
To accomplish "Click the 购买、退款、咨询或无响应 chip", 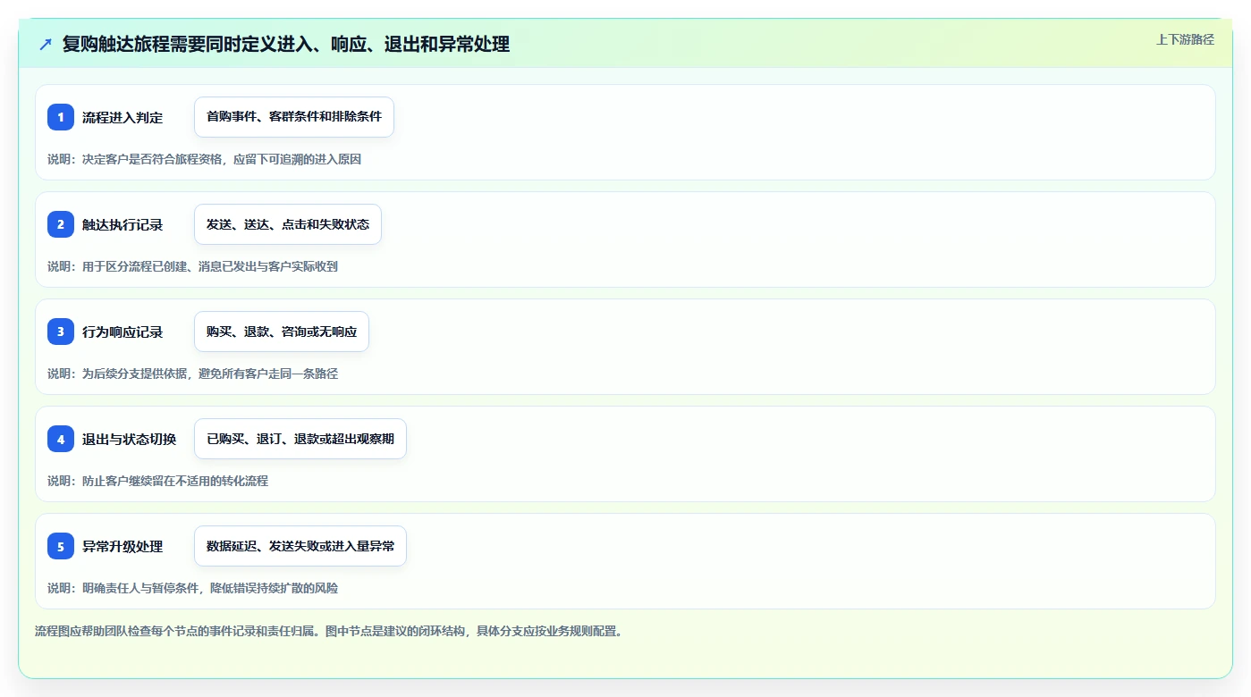I will coord(282,332).
